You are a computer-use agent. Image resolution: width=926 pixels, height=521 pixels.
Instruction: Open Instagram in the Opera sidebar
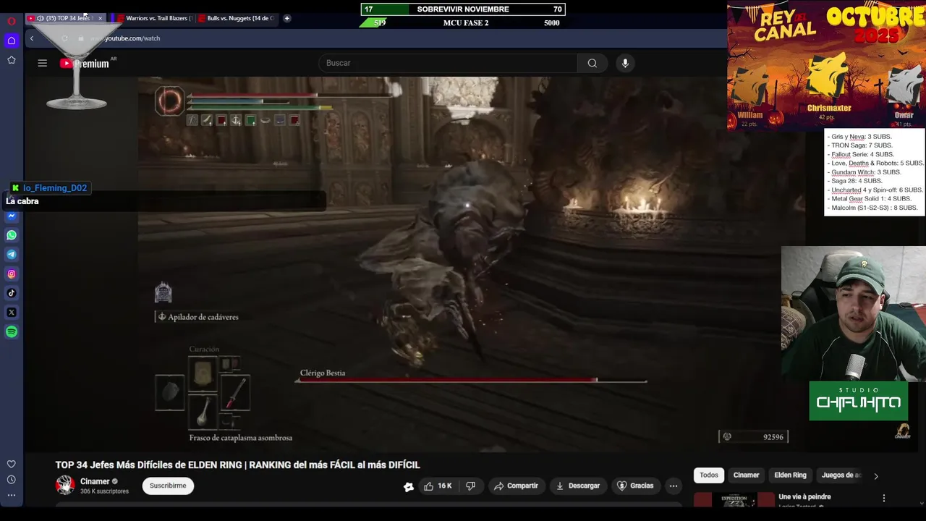click(12, 274)
